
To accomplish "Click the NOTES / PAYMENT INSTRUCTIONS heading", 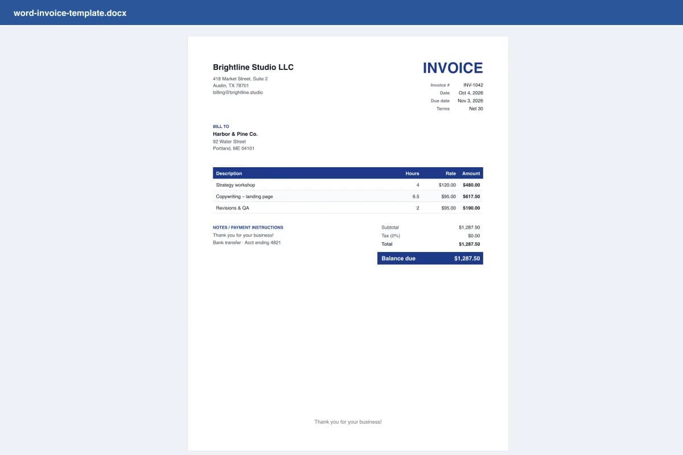I will click(248, 227).
